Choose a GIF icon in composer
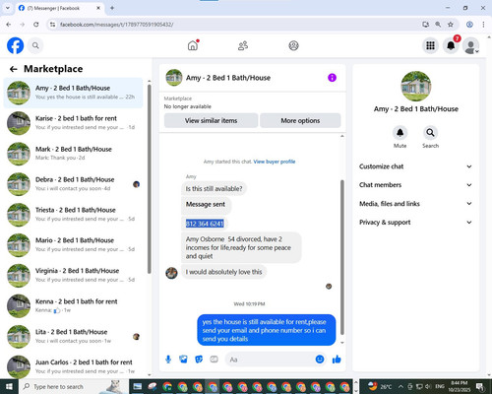This screenshot has width=492, height=394. (214, 360)
